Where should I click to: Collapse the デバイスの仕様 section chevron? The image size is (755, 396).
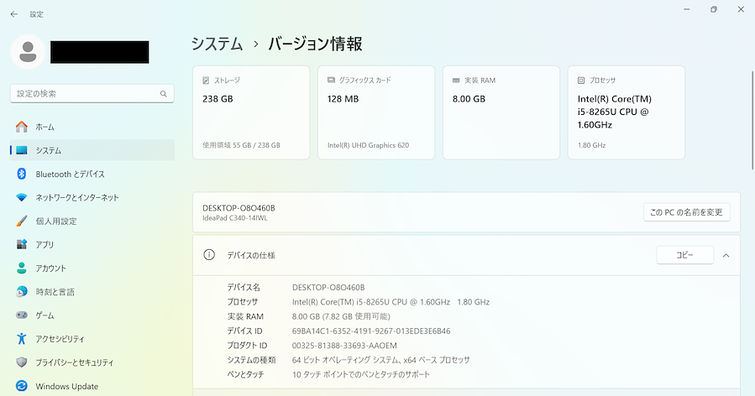(x=726, y=255)
